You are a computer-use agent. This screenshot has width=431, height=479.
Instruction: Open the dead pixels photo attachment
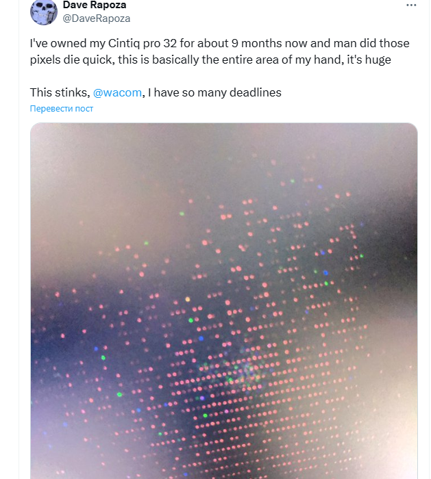click(x=223, y=301)
